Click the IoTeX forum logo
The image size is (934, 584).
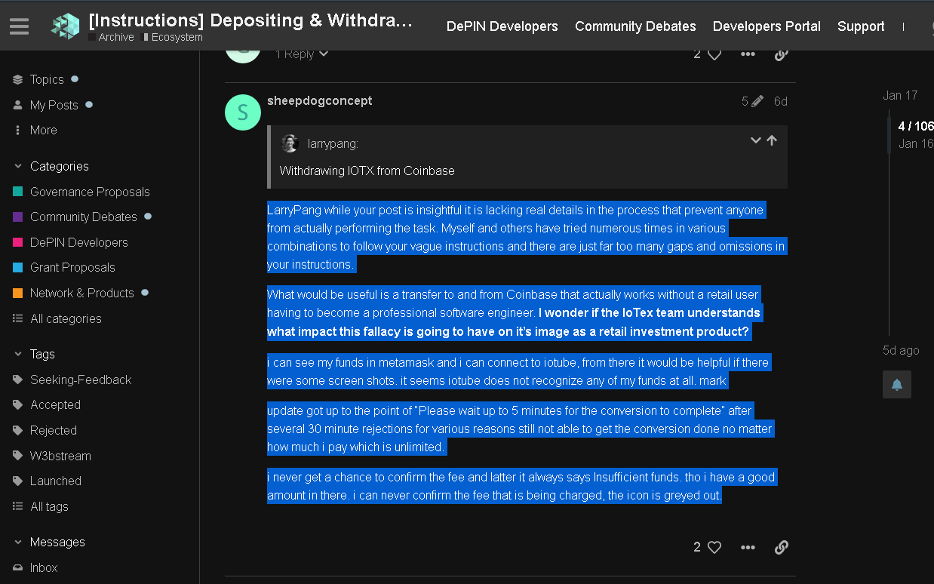65,26
